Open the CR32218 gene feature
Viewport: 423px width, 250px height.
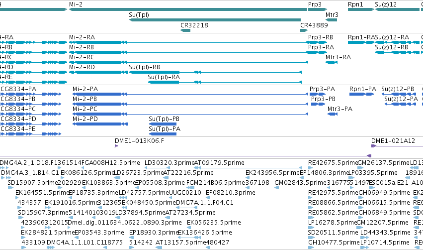point(185,30)
